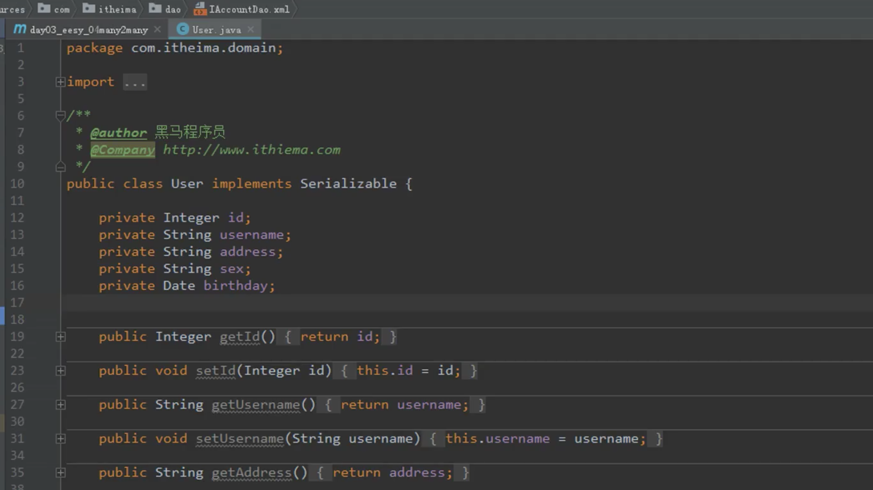Switch to the day03_eesy_04many2many tab
Image resolution: width=873 pixels, height=490 pixels.
(89, 30)
